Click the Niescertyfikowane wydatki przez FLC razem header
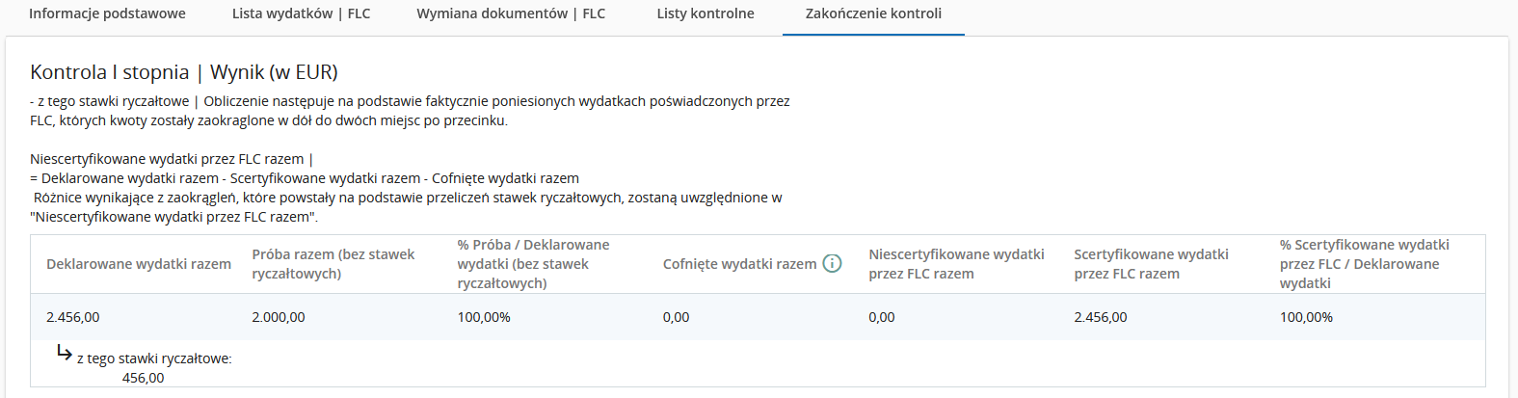This screenshot has width=1518, height=398. [x=956, y=264]
